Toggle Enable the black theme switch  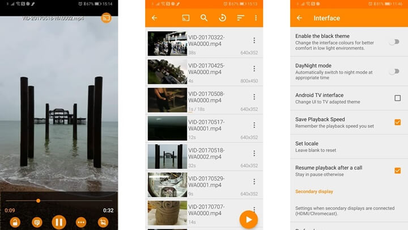[394, 41]
